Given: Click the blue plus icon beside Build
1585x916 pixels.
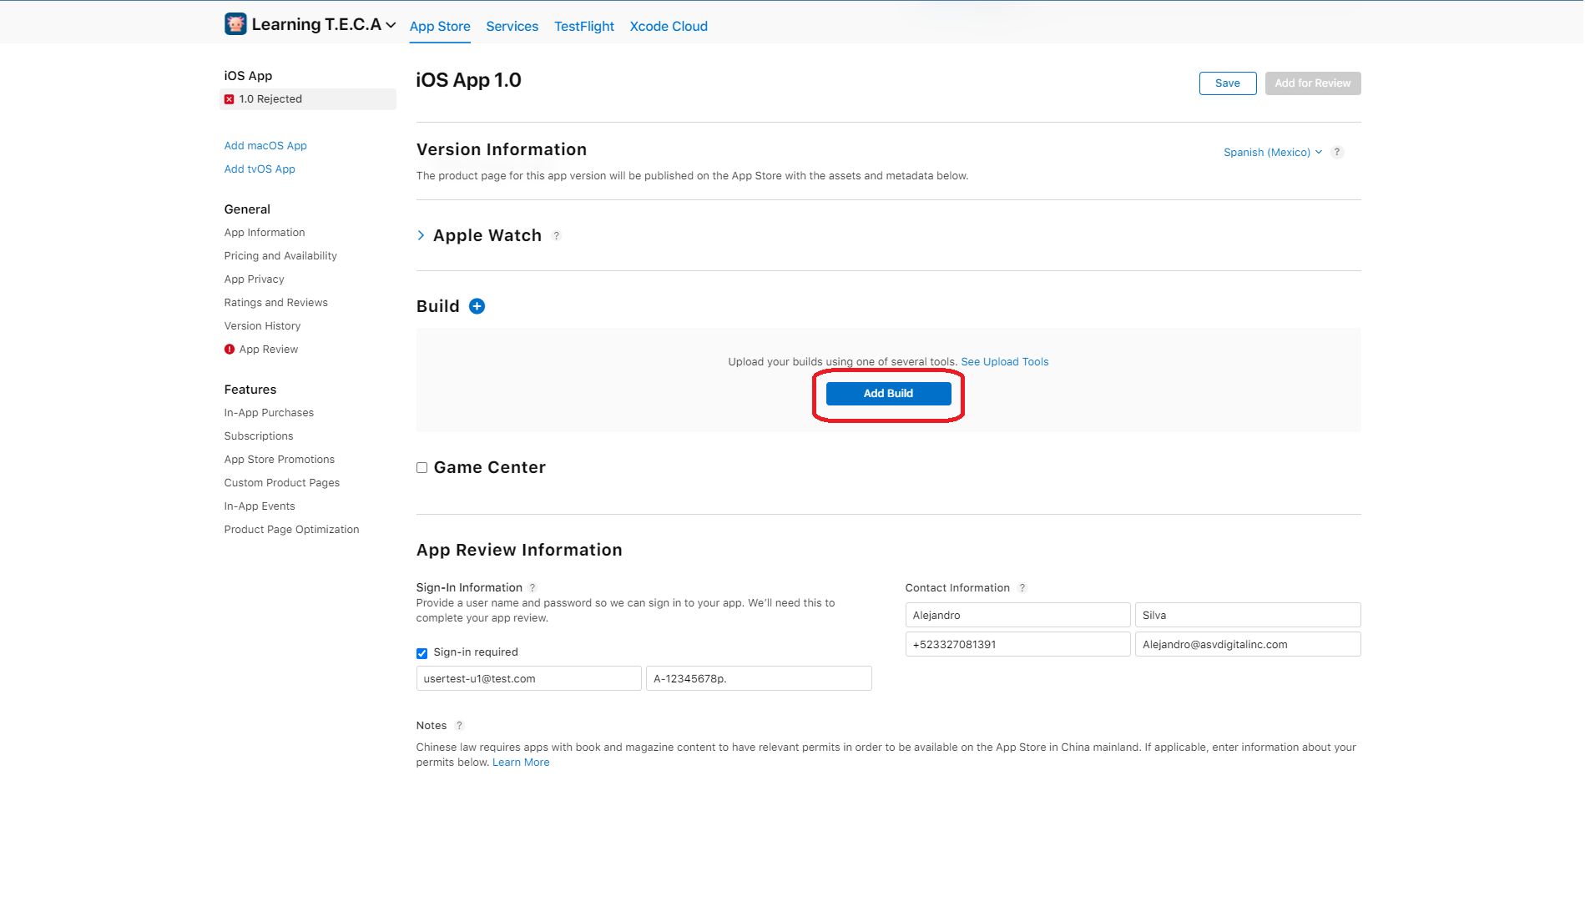Looking at the screenshot, I should 477,306.
